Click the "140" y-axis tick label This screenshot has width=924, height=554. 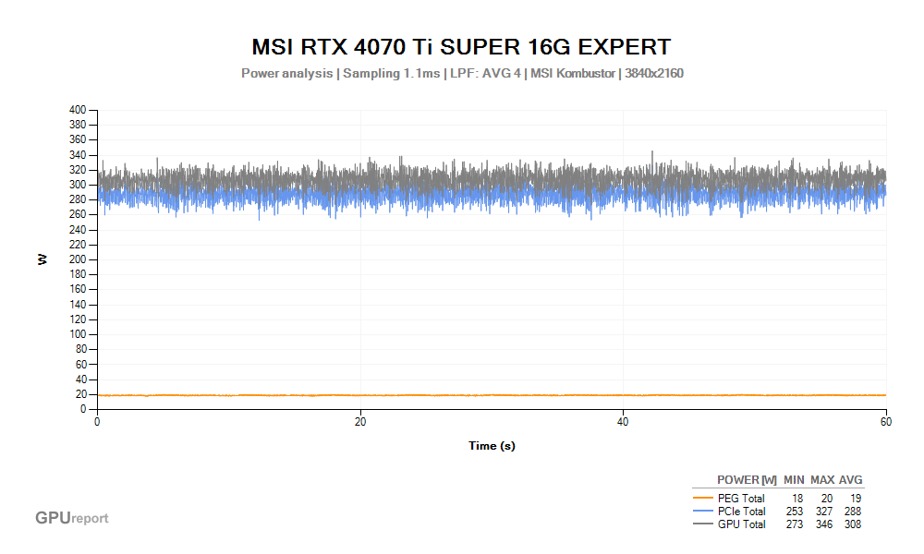click(x=78, y=305)
